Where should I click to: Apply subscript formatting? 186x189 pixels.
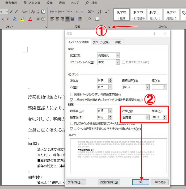[3, 19]
